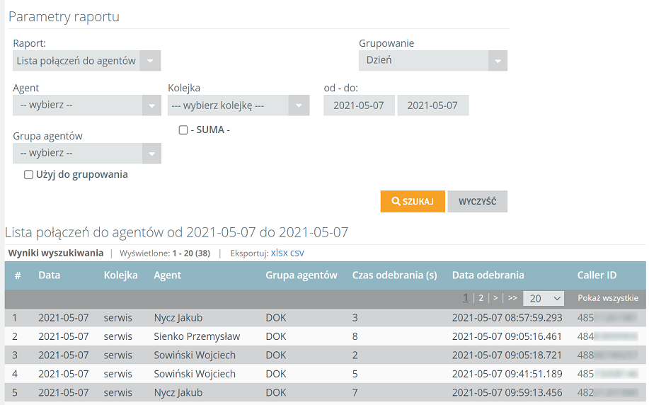
Task: Open the Grupa agentów dropdown
Action: (x=86, y=153)
